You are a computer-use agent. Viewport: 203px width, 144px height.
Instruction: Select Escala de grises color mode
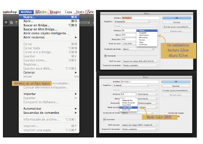pyautogui.click(x=129, y=103)
